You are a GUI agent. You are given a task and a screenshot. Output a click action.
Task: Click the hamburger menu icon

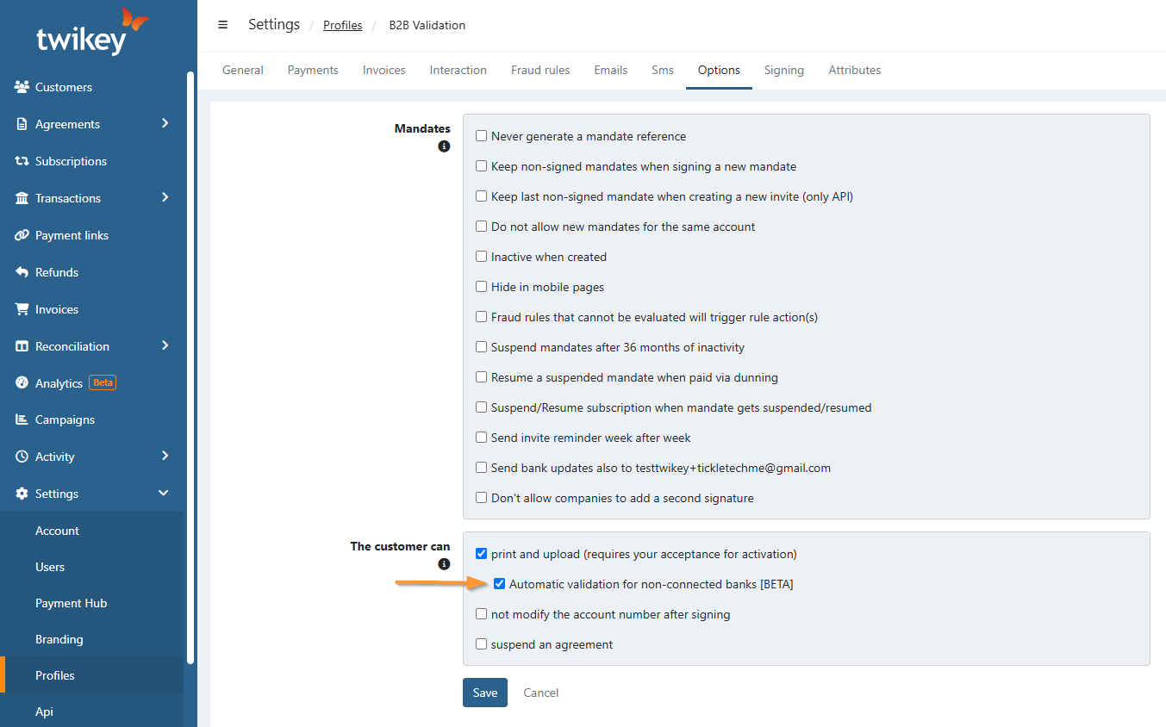pos(223,25)
